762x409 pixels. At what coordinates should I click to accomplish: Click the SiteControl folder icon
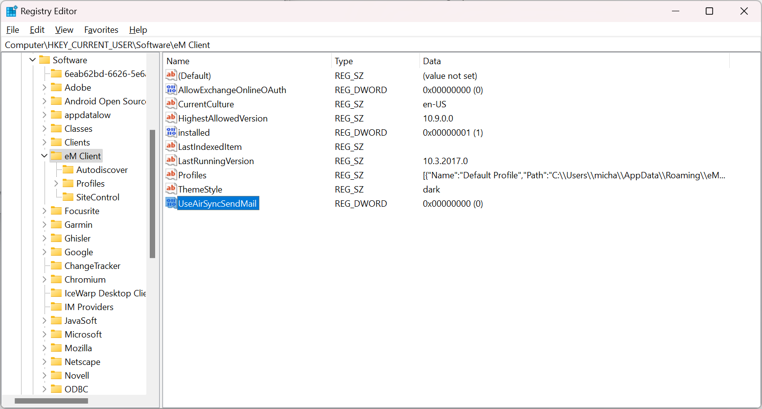[x=68, y=197]
